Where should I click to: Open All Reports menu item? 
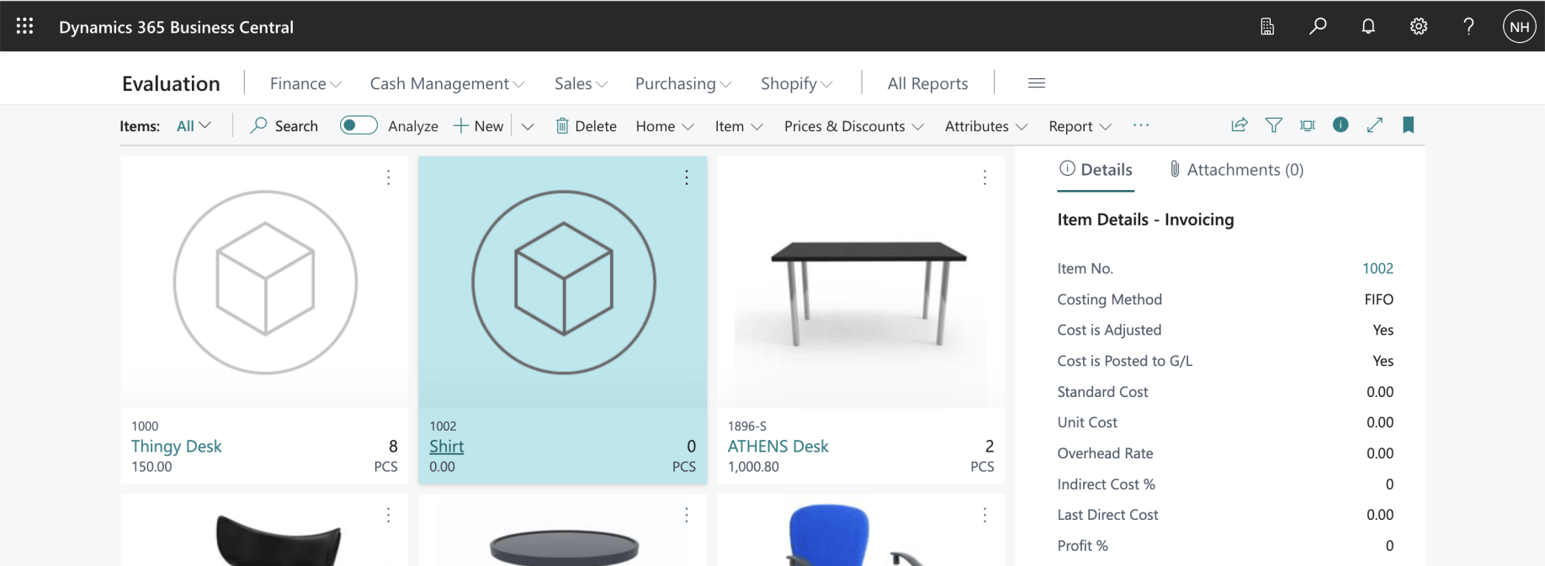pos(927,83)
